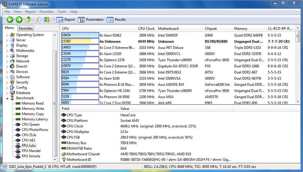
Task: Go back with the green left arrow
Action: click(x=10, y=19)
